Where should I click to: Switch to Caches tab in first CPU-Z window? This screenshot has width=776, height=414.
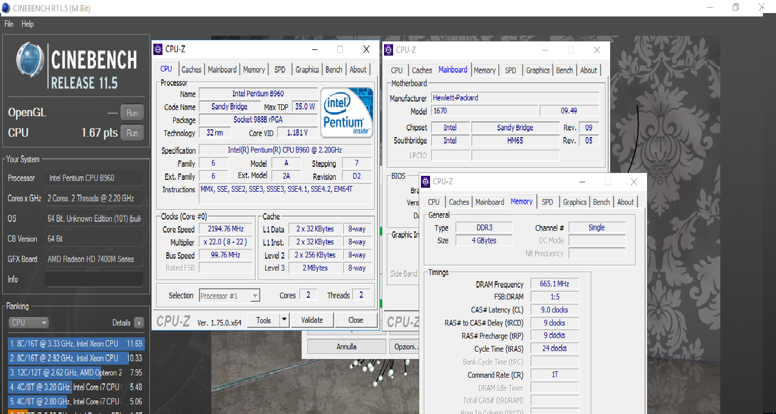[x=191, y=70]
